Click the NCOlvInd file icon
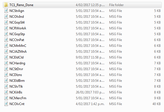 point(6,17)
